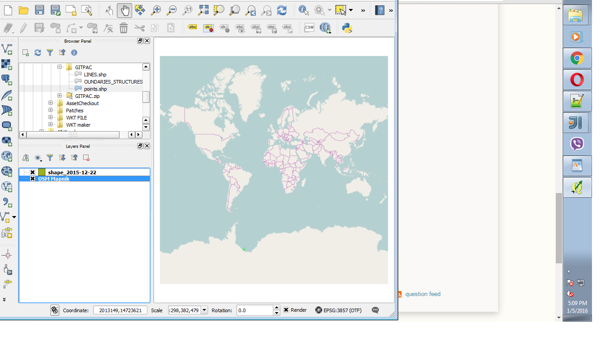Screen dimensions: 614x345
Task: Refresh the map canvas
Action: point(282,10)
